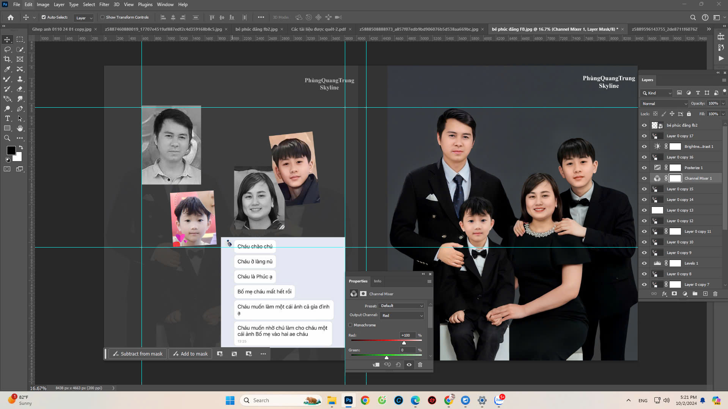This screenshot has height=409, width=728.
Task: Select the Horizontal Type tool
Action: pos(7,119)
